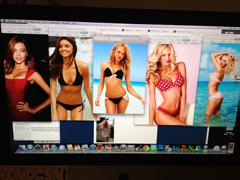Open the Trash in the dock
Screen dimensions: 240x180
224,148
